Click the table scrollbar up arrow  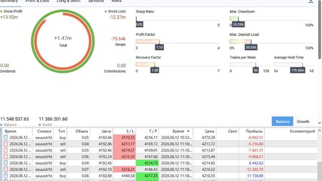319,131
